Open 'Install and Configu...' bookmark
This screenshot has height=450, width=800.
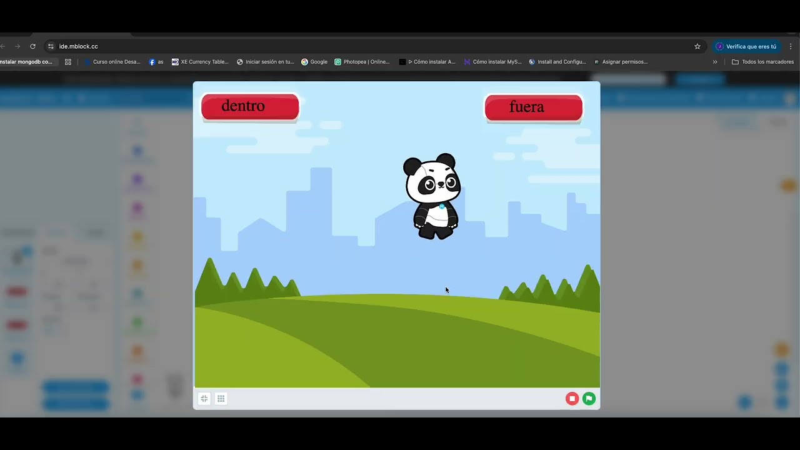557,62
